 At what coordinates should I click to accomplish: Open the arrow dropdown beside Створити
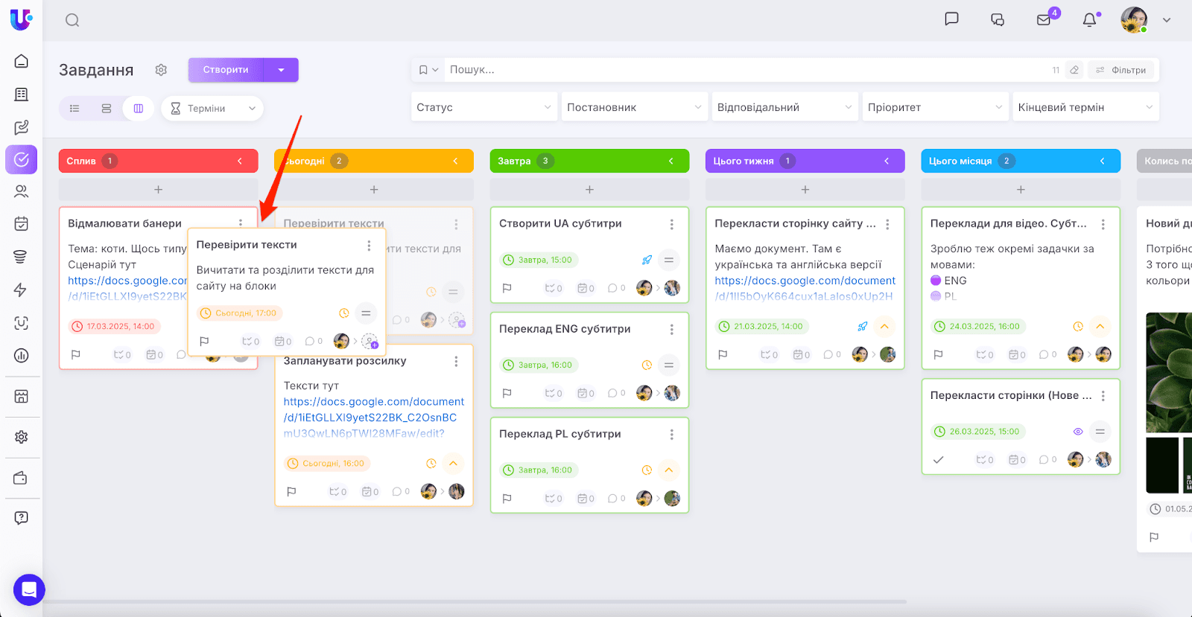pyautogui.click(x=281, y=70)
